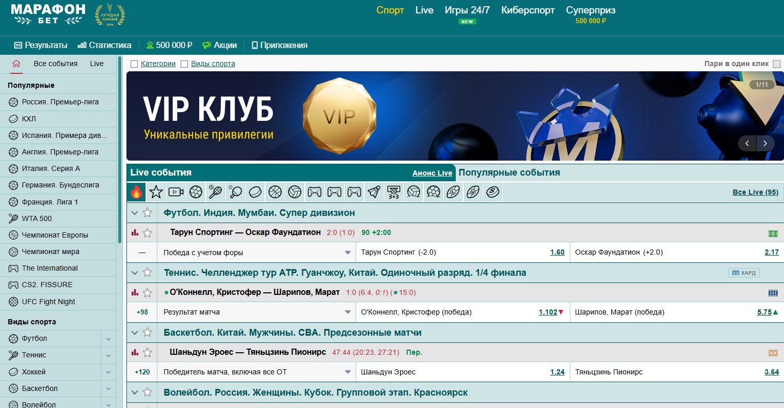Open the home icon in sidebar
The width and height of the screenshot is (784, 408).
pyautogui.click(x=17, y=64)
